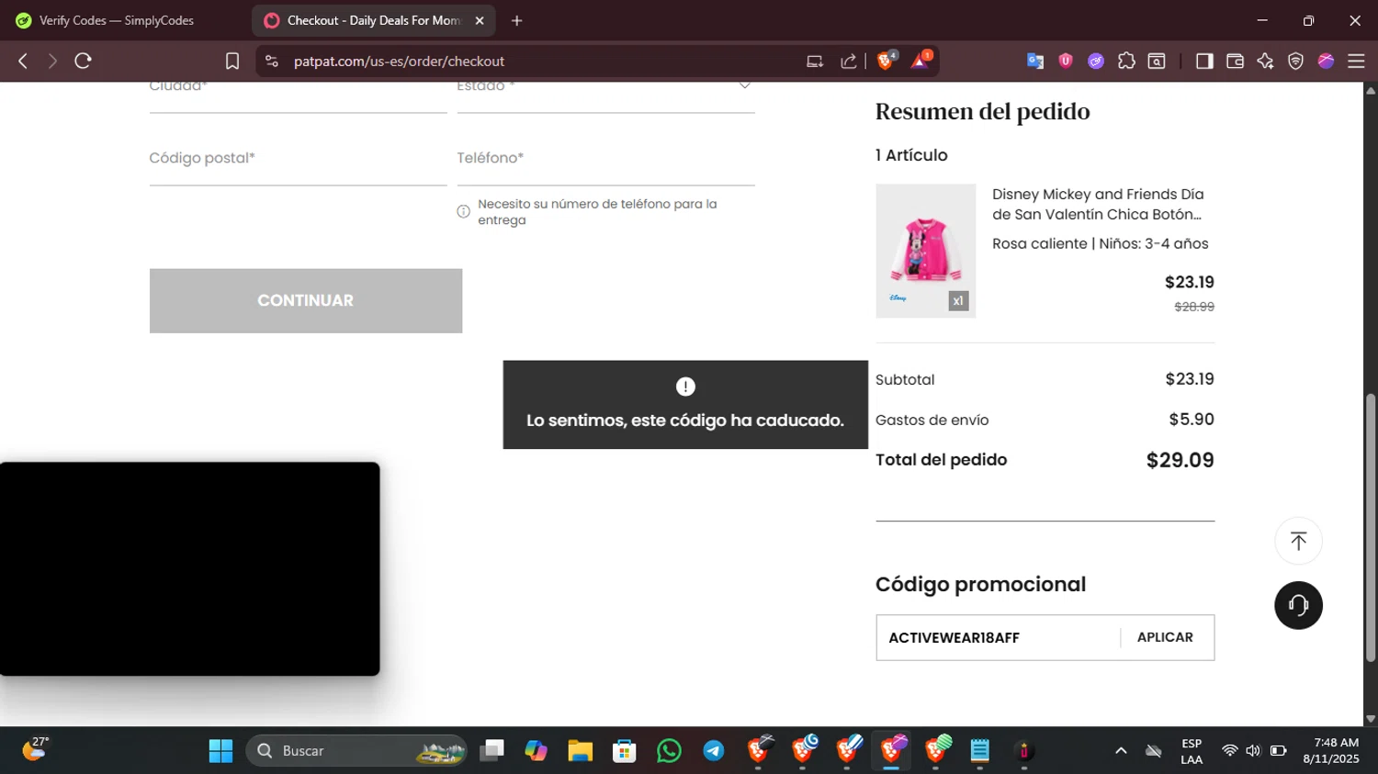Open Brave Wallet icon
The height and width of the screenshot is (774, 1378).
pos(1235,61)
